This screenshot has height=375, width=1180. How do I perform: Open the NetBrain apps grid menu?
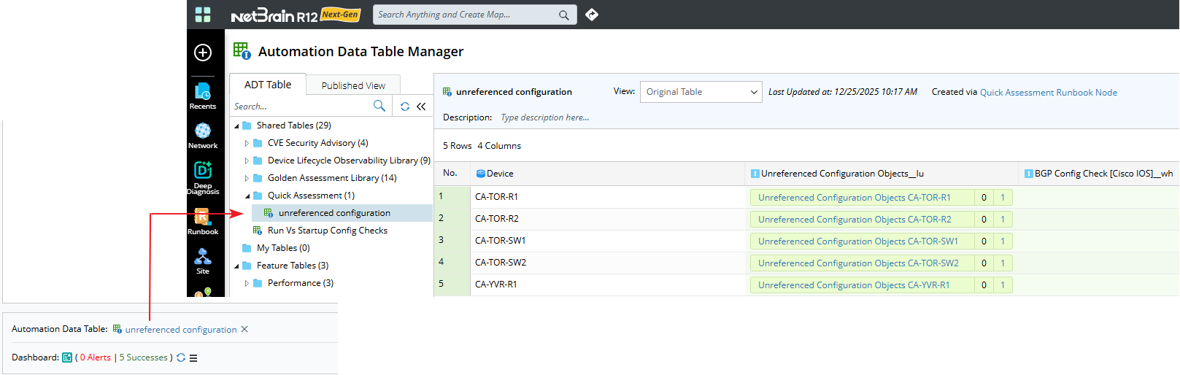point(203,15)
